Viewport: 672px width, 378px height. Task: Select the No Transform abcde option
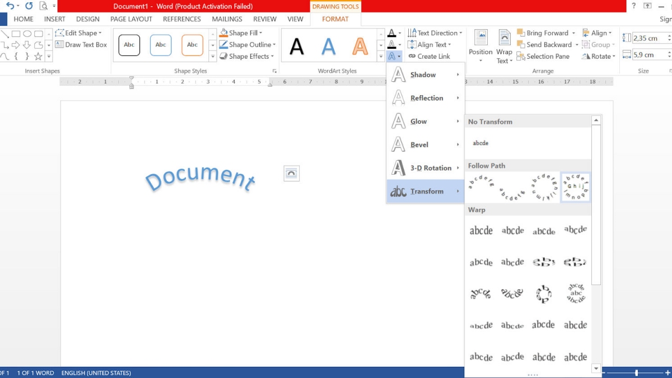(x=480, y=143)
